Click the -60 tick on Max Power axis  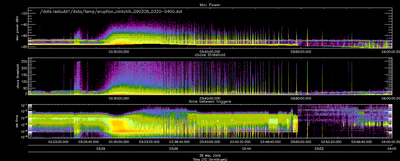click(x=24, y=36)
